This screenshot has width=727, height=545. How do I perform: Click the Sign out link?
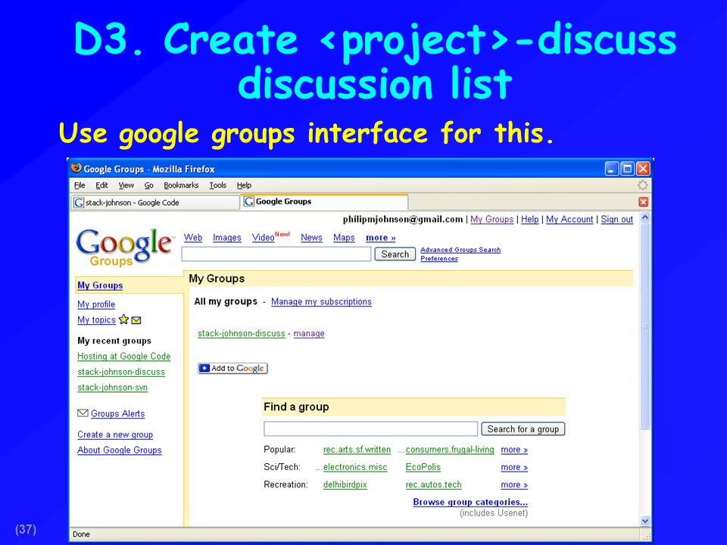point(616,220)
